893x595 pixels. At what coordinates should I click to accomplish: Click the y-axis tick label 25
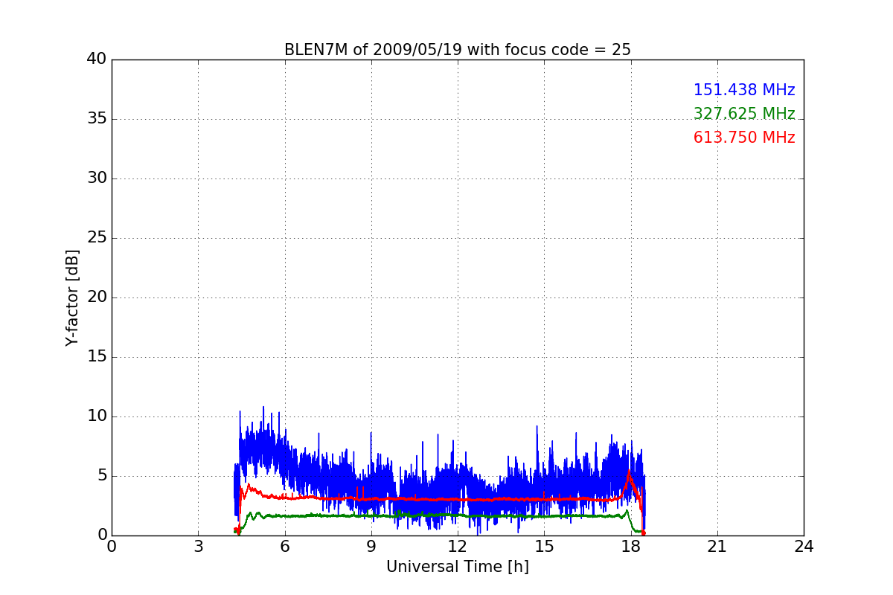coord(97,238)
